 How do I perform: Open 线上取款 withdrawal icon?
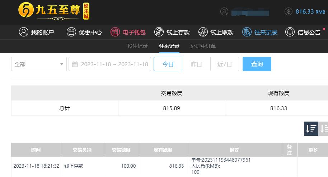tap(203, 32)
